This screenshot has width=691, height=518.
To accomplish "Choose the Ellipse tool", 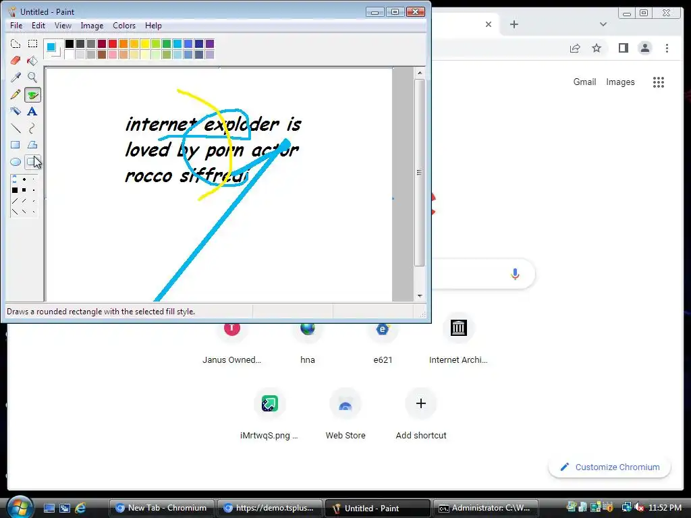I will (x=16, y=162).
